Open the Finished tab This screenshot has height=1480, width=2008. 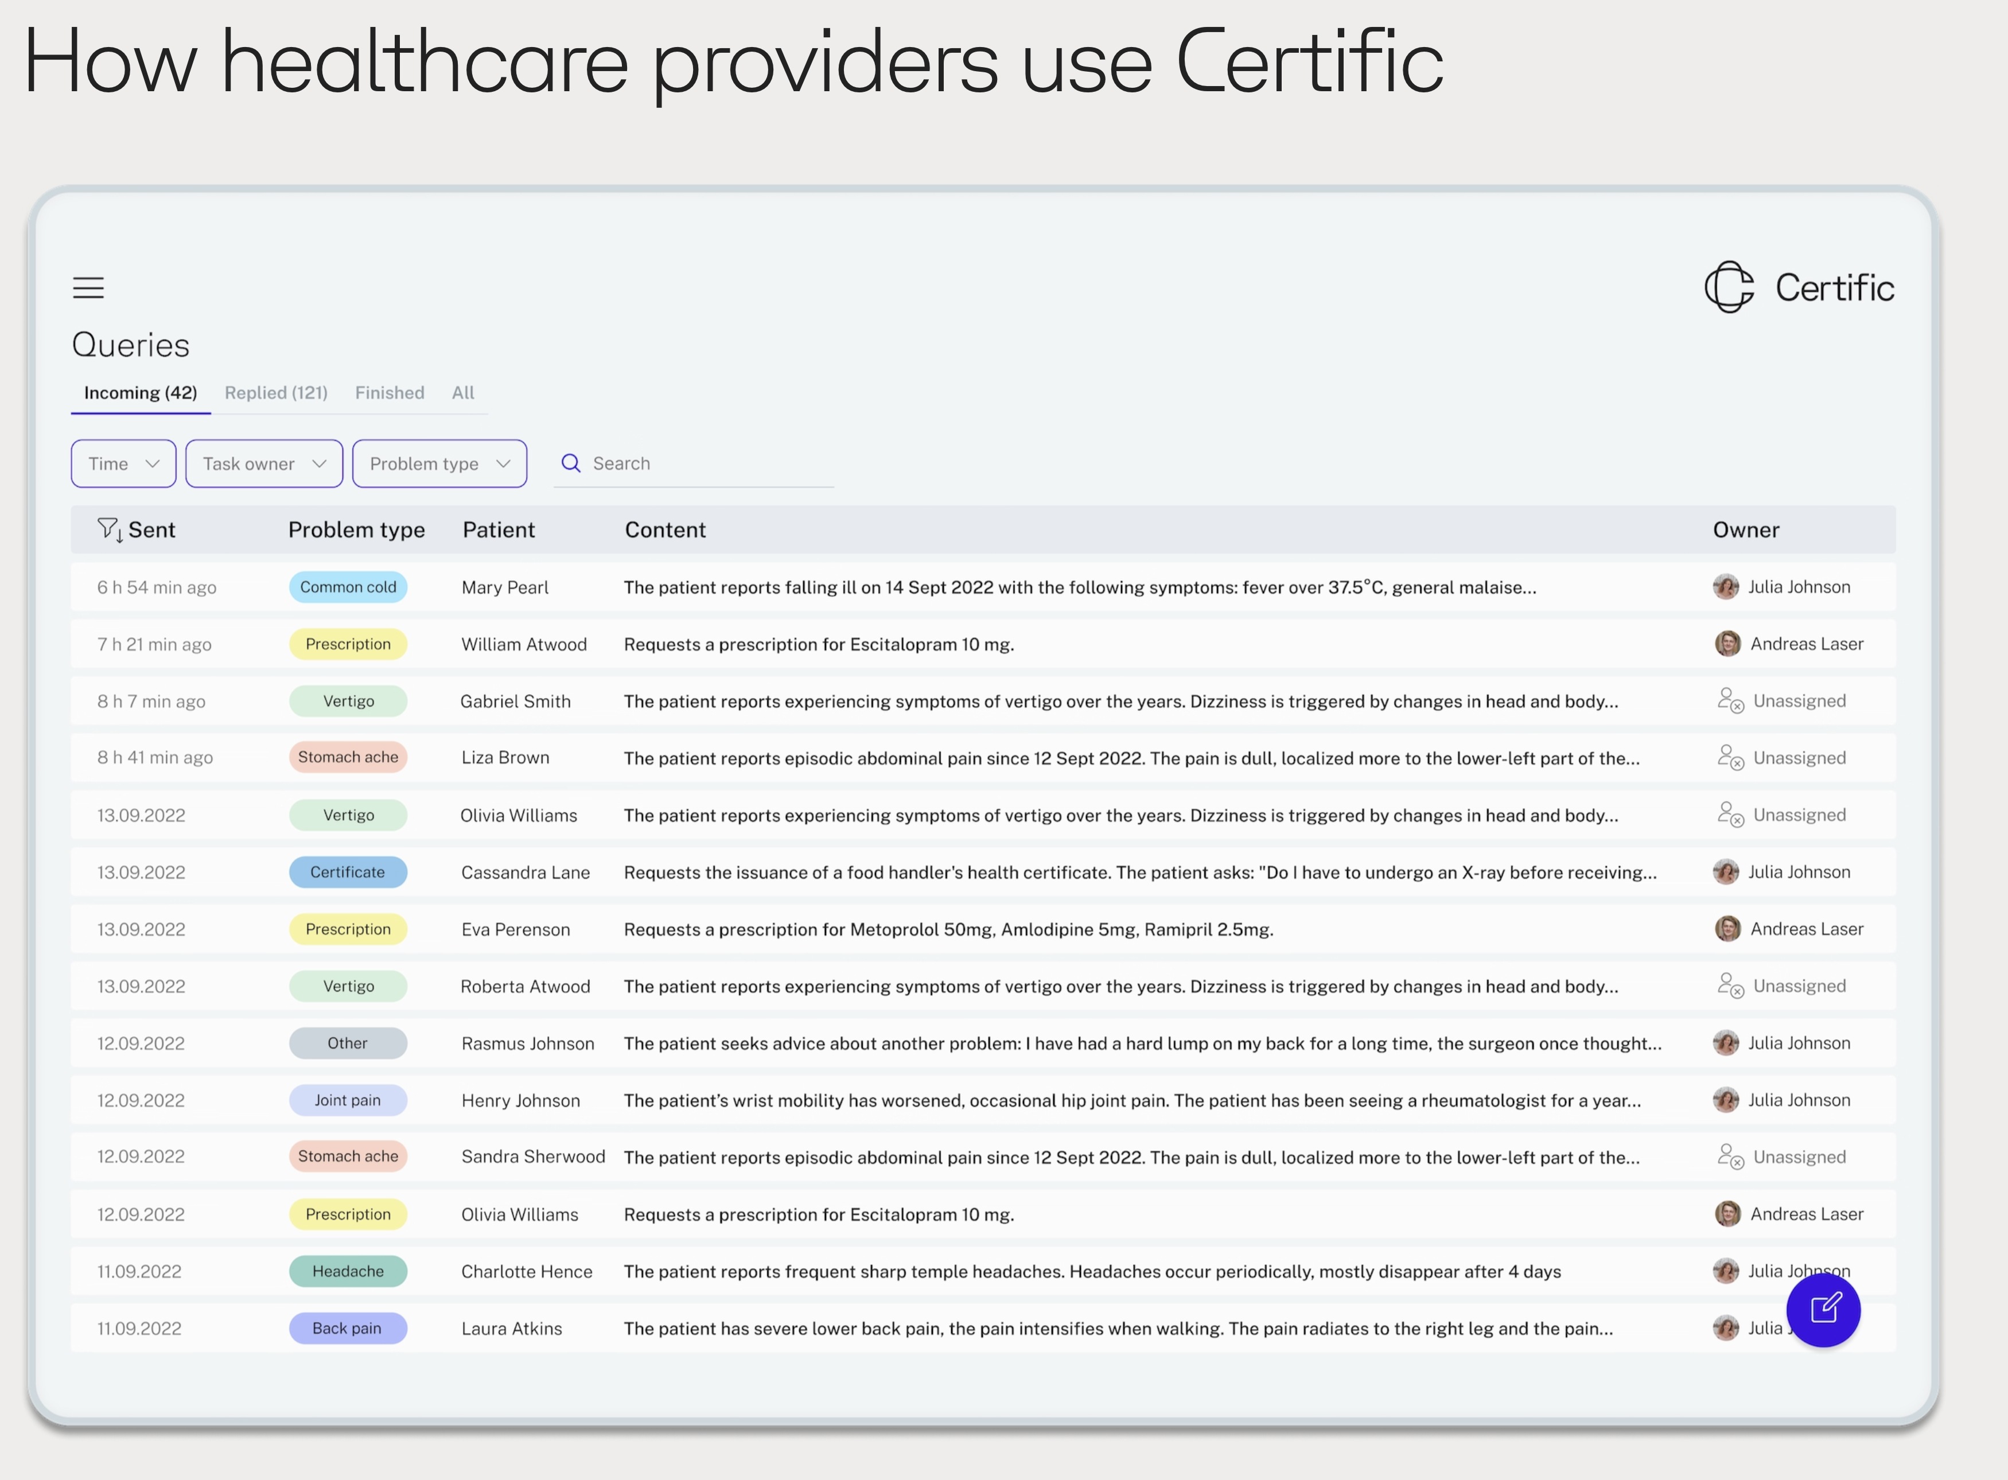click(x=389, y=392)
